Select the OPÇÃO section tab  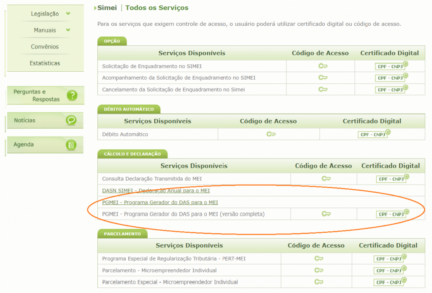pyautogui.click(x=112, y=41)
